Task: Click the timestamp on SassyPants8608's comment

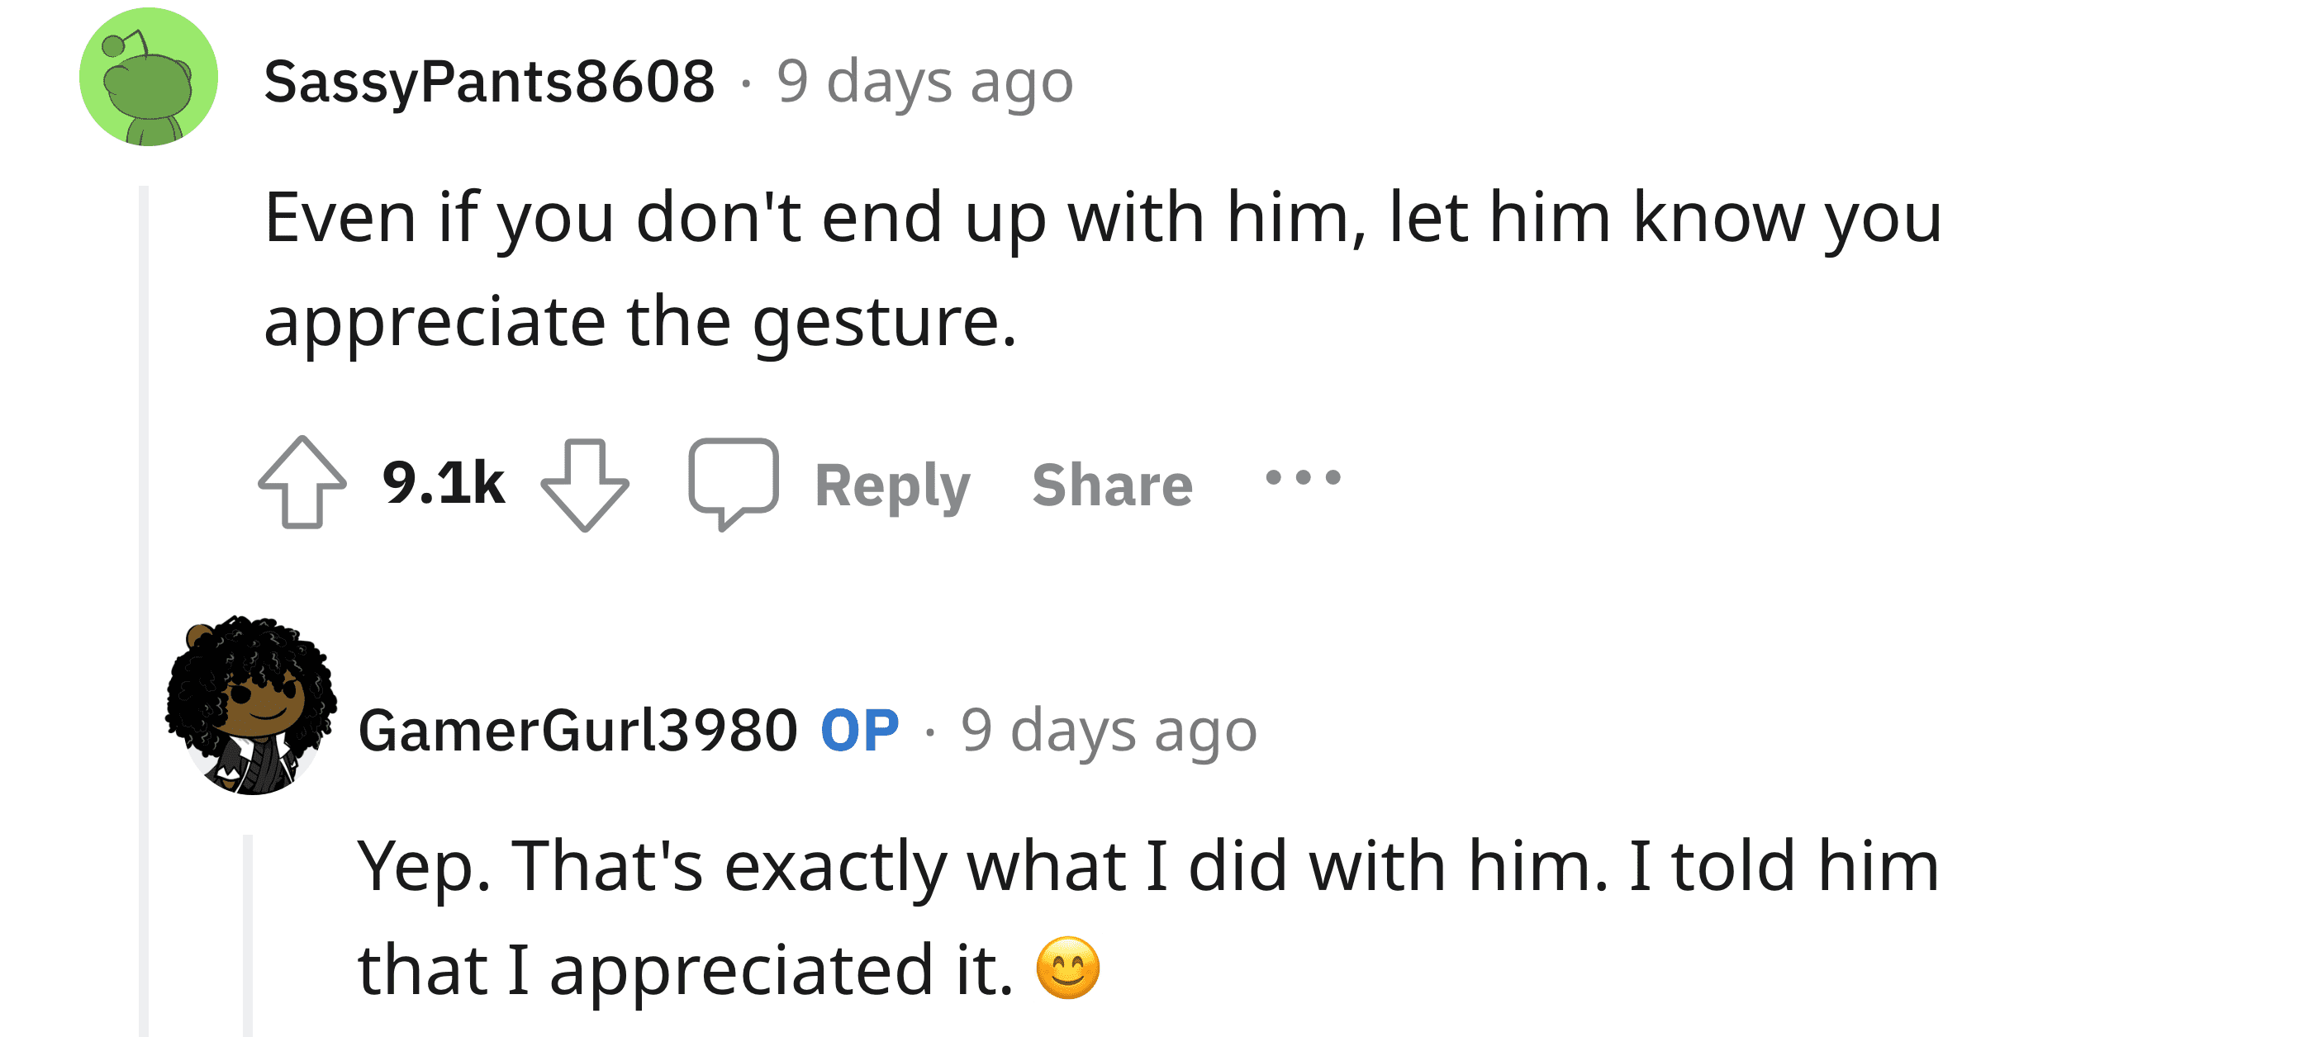Action: pos(924,81)
